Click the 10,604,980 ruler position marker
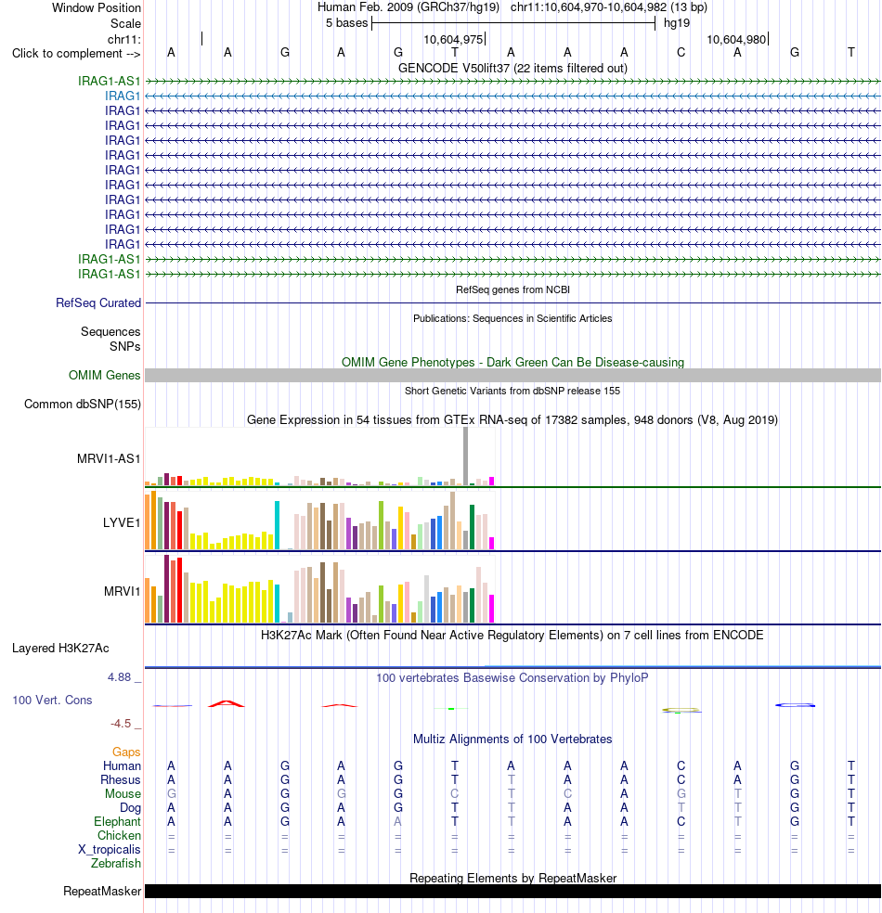Image resolution: width=882 pixels, height=913 pixels. (x=737, y=39)
